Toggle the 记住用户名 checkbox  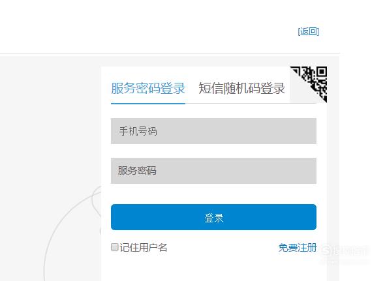pyautogui.click(x=115, y=247)
